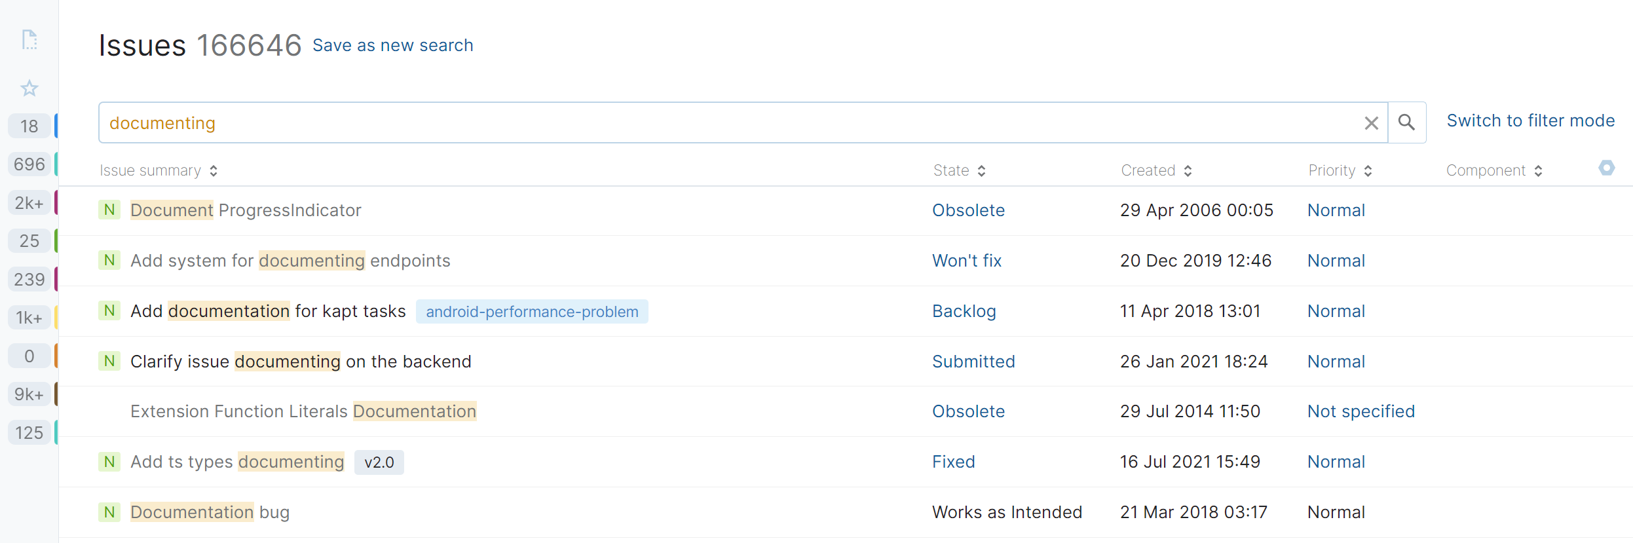Toggle unread marker on 'Documentation bug'
1633x543 pixels.
click(109, 512)
